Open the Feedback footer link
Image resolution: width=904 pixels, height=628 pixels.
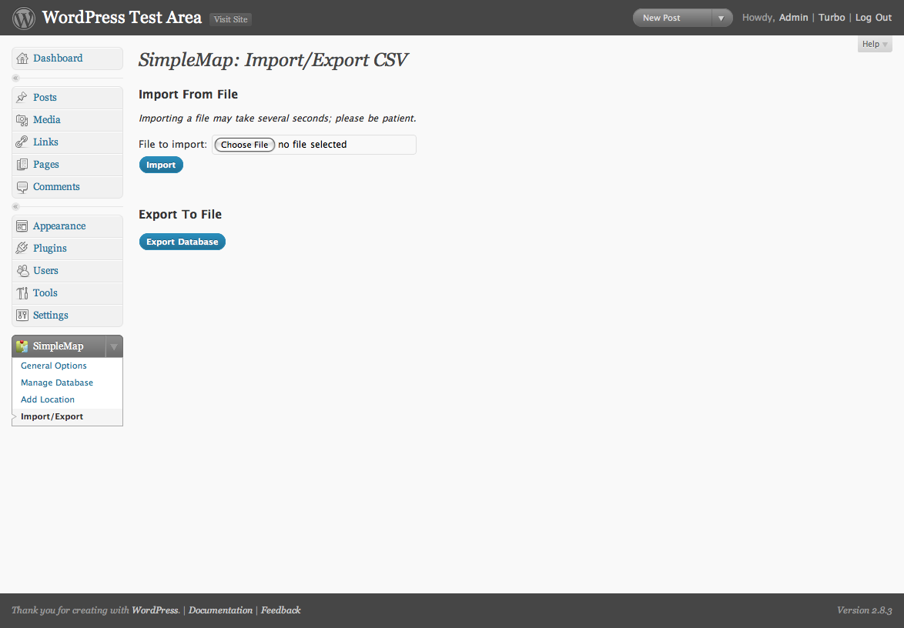coord(281,610)
